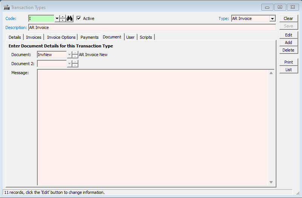Click the Print button
The image size is (302, 198).
pyautogui.click(x=288, y=62)
